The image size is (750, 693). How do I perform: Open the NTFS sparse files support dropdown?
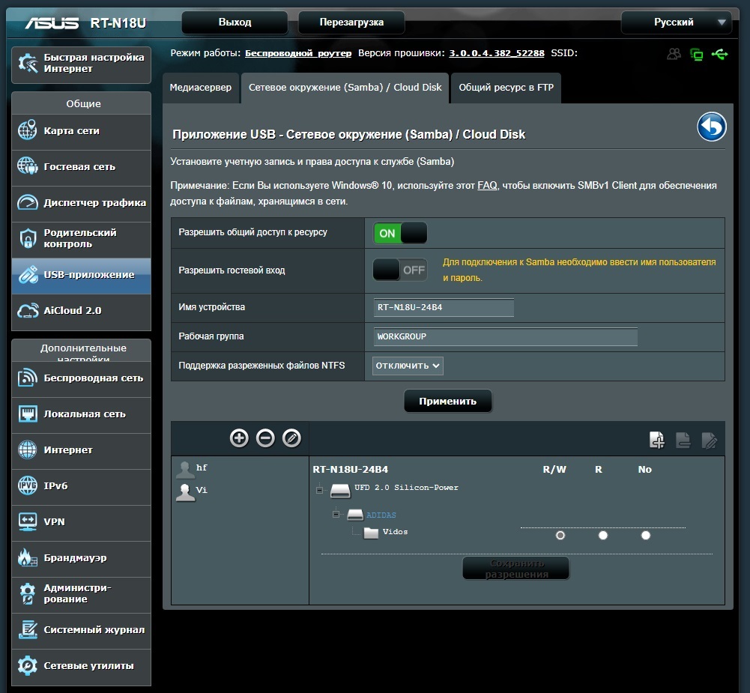pyautogui.click(x=408, y=366)
